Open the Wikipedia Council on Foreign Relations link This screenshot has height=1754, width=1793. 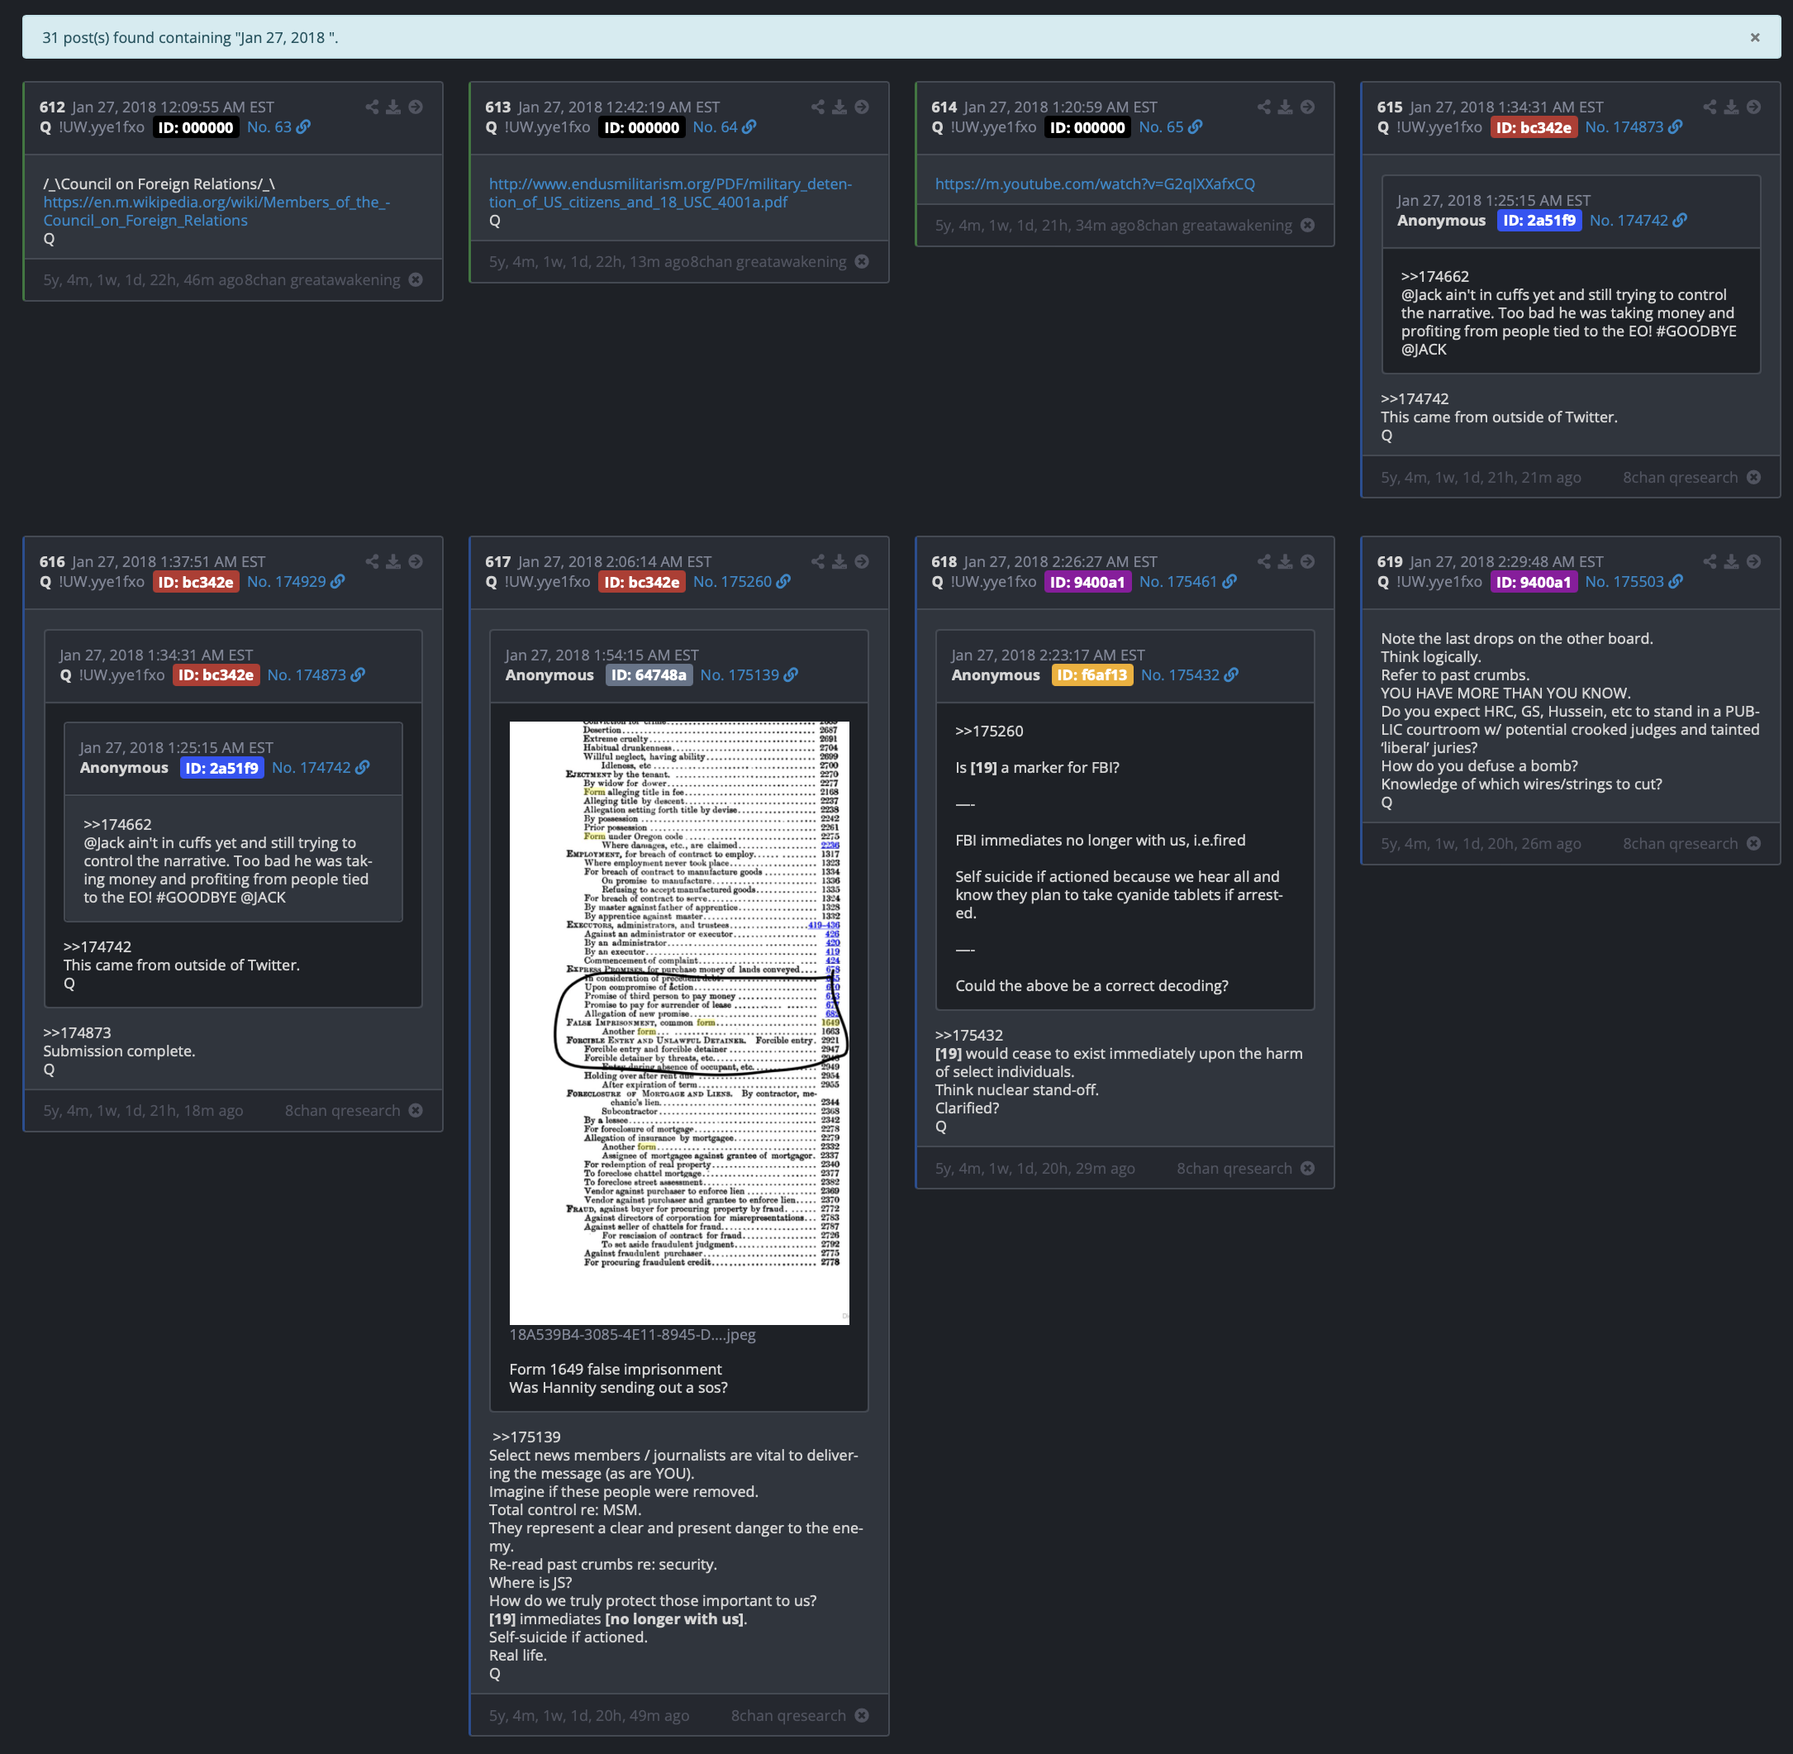click(x=216, y=211)
